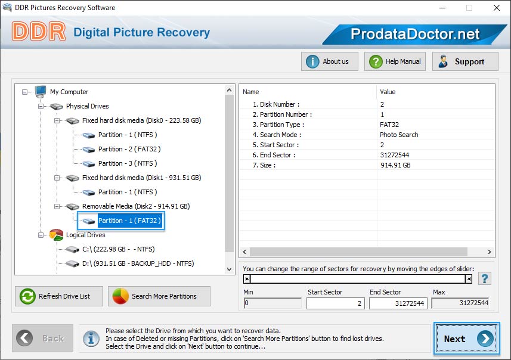Click details table scroll left arrow
Screen dimensions: 511x360
pyautogui.click(x=244, y=252)
